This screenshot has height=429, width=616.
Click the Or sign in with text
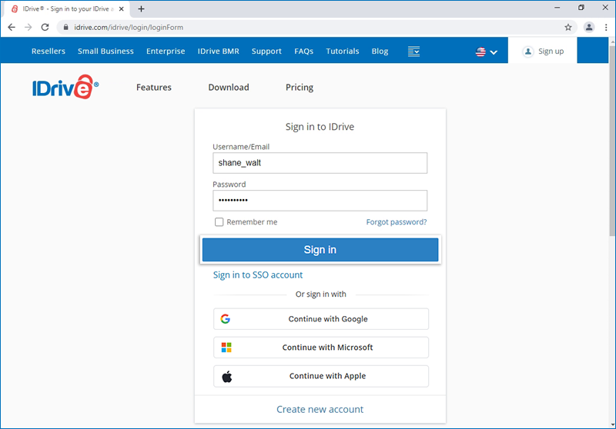(x=320, y=294)
